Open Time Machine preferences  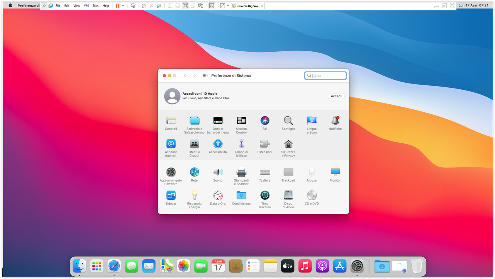[x=265, y=199]
